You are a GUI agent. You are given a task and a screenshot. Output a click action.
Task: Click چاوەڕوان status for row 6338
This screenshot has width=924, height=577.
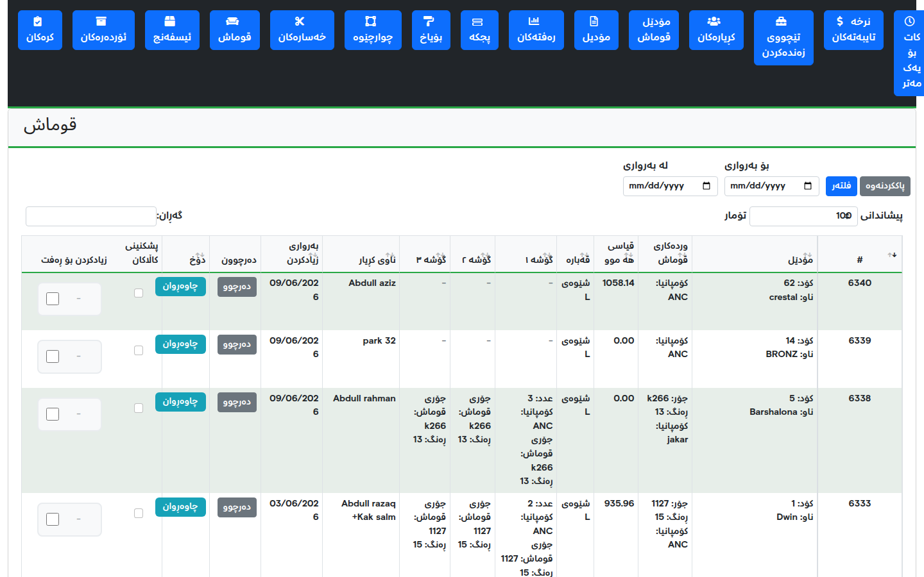pos(180,402)
